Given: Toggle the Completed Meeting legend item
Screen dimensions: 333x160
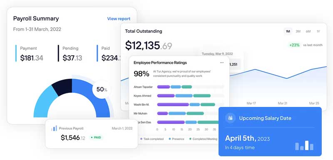Looking at the screenshot, I should coord(203,139).
